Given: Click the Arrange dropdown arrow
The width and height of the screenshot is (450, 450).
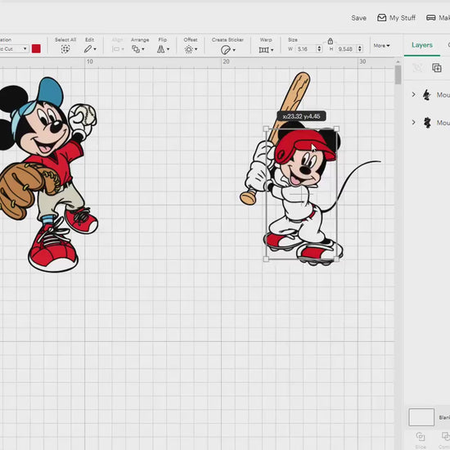Looking at the screenshot, I should (143, 49).
